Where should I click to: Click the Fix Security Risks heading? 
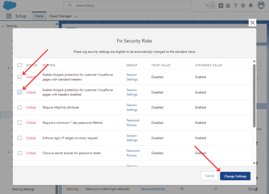point(134,41)
